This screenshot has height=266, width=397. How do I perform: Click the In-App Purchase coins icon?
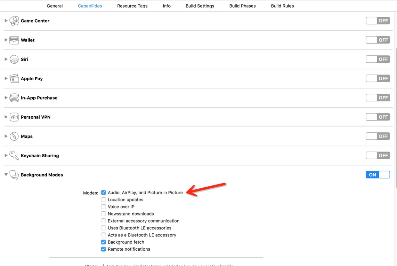tap(14, 98)
